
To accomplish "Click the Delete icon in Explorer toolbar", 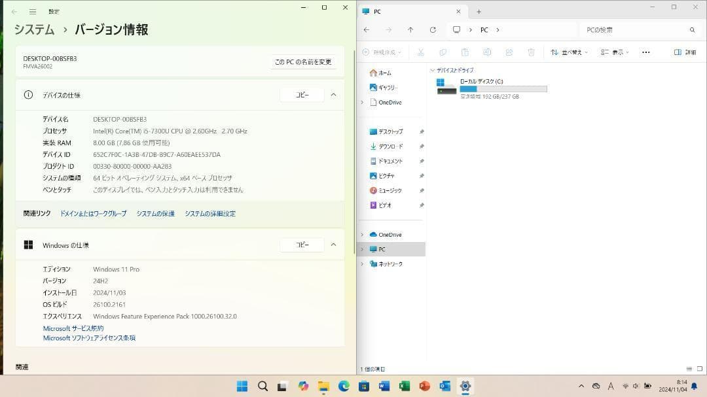I will tap(530, 52).
